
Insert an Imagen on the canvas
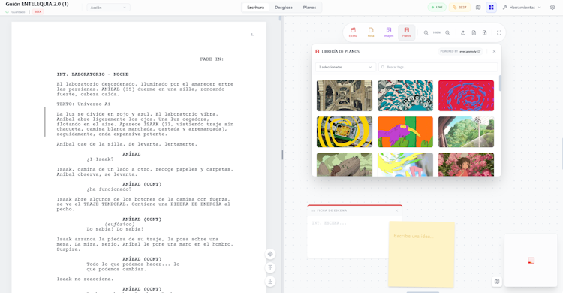(389, 32)
